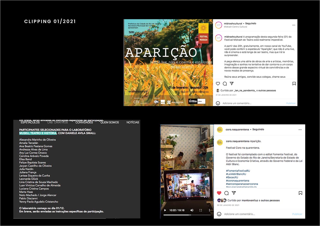
Task: Select the name Pablo Discianni
Action: tap(28, 198)
